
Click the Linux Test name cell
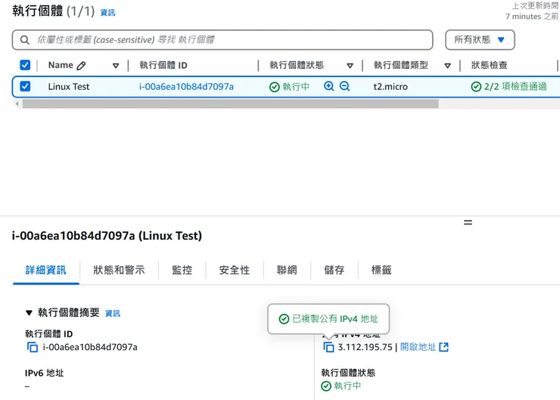coord(69,87)
